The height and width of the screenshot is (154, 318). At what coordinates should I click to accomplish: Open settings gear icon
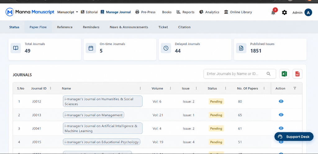tap(284, 12)
